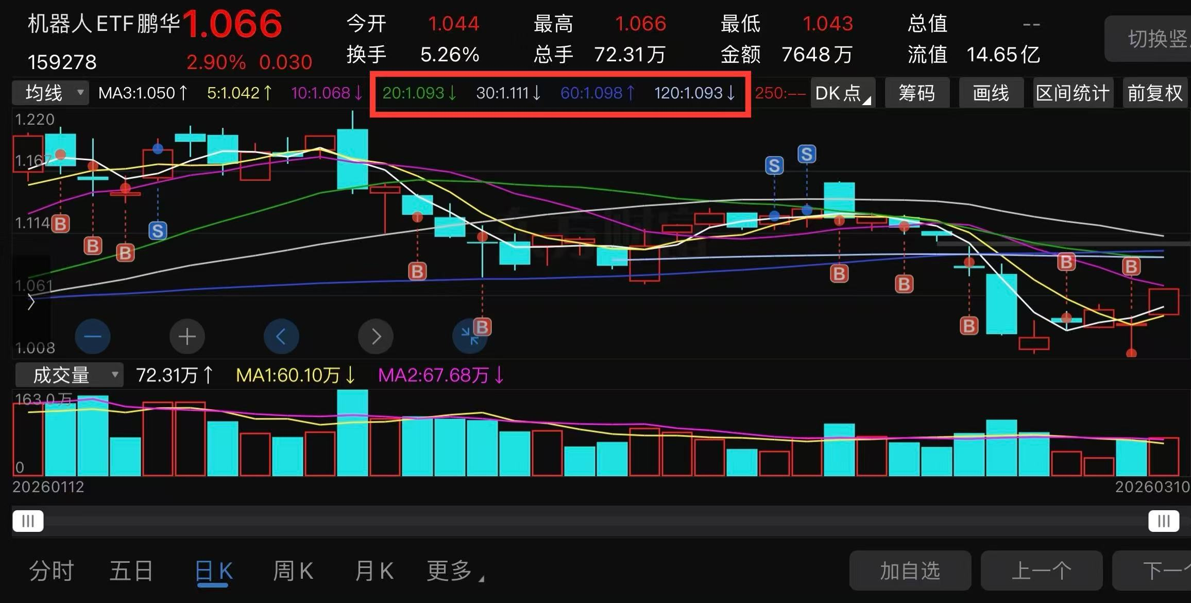Expand the DK点 options menu
Screen dimensions: 1191x603
tap(843, 93)
